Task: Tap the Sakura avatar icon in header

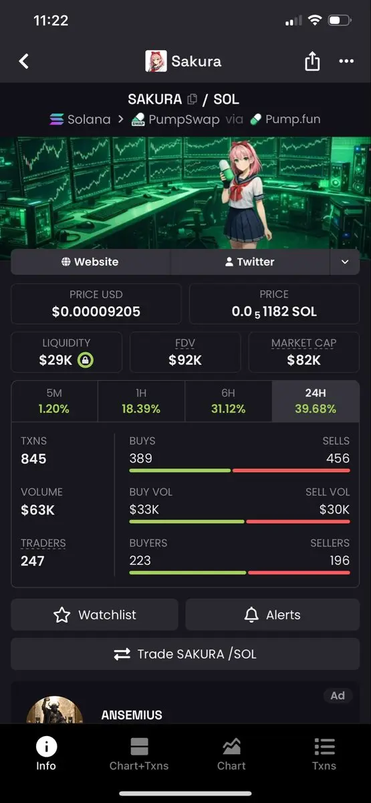Action: 156,62
